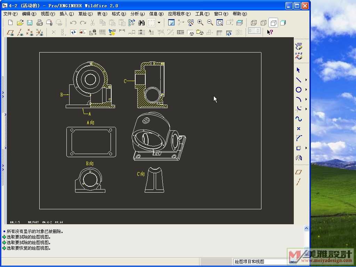Click the insert table icon
The height and width of the screenshot is (267, 356).
219,32
